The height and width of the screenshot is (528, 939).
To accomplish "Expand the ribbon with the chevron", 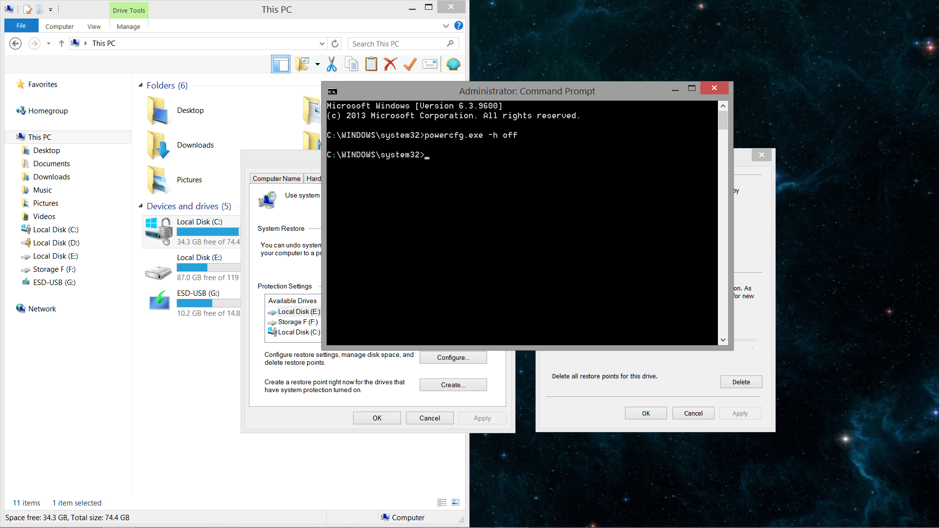I will 446,25.
